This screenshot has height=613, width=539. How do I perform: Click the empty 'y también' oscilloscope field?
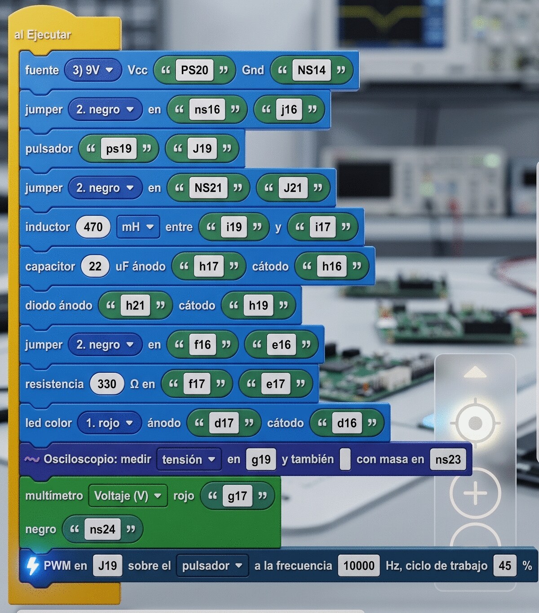(345, 459)
